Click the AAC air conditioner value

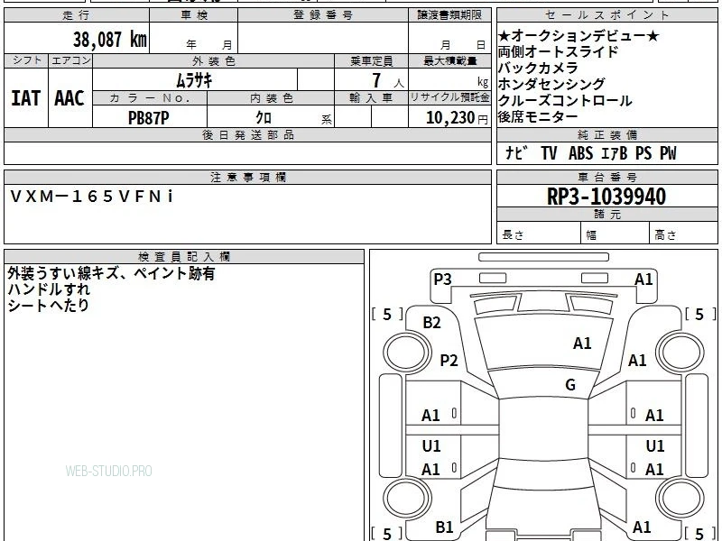[x=69, y=98]
